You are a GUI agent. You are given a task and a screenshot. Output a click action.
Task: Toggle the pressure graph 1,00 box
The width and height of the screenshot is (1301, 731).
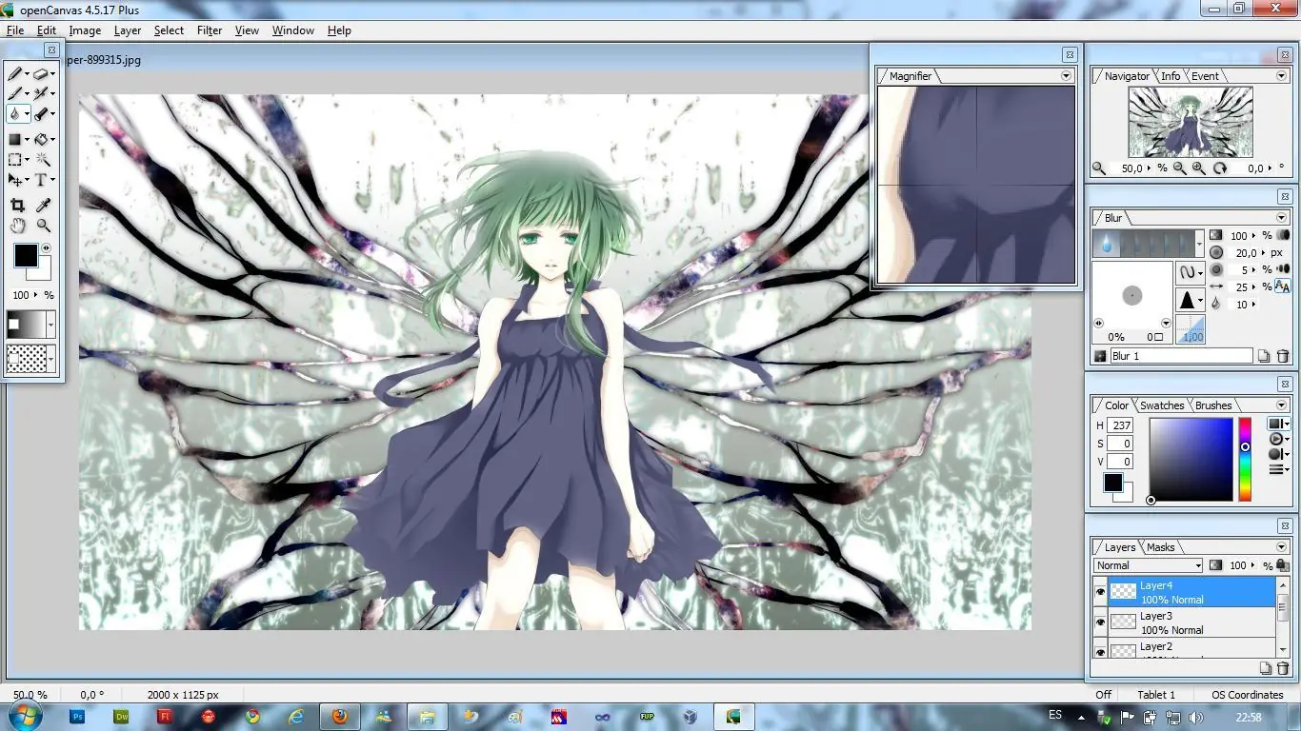(1192, 330)
